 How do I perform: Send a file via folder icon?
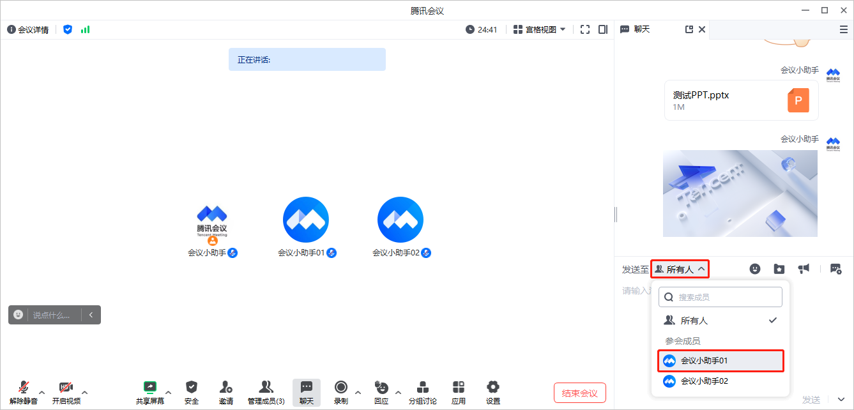click(x=779, y=269)
